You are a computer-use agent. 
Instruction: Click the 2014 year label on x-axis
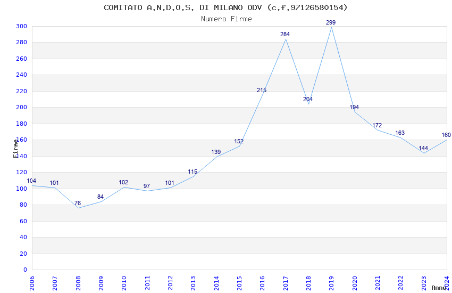tap(216, 283)
